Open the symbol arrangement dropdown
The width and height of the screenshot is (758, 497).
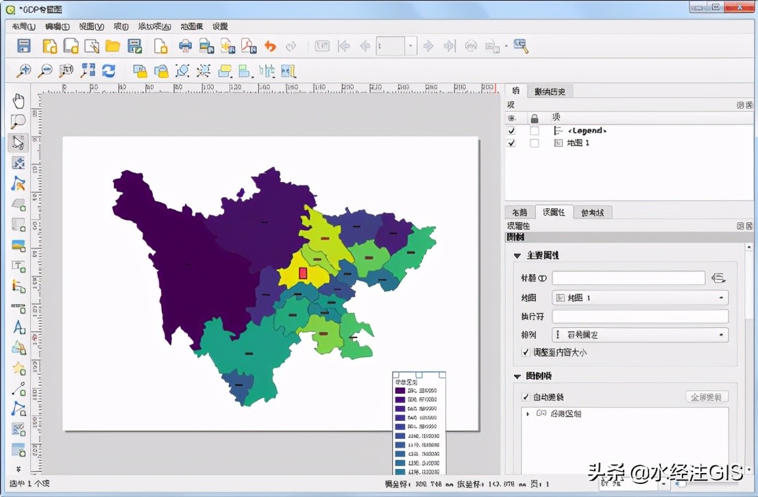640,334
